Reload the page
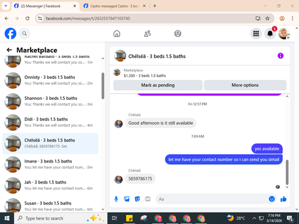Screen dimensions: 299x224 point(28,19)
